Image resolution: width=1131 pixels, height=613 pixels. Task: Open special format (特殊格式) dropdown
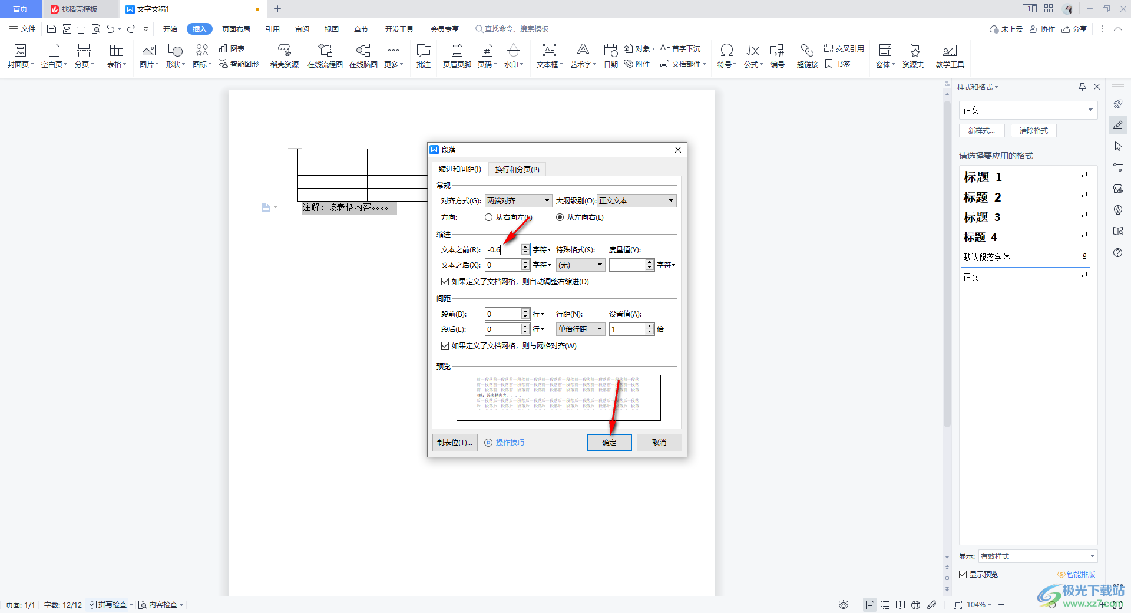coord(580,265)
